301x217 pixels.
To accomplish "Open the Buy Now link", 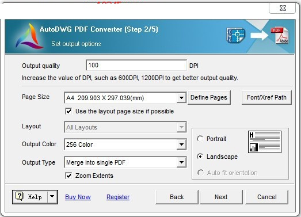I will click(x=78, y=197).
